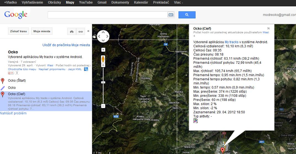Pan map up with arrow control

[x=103, y=32]
